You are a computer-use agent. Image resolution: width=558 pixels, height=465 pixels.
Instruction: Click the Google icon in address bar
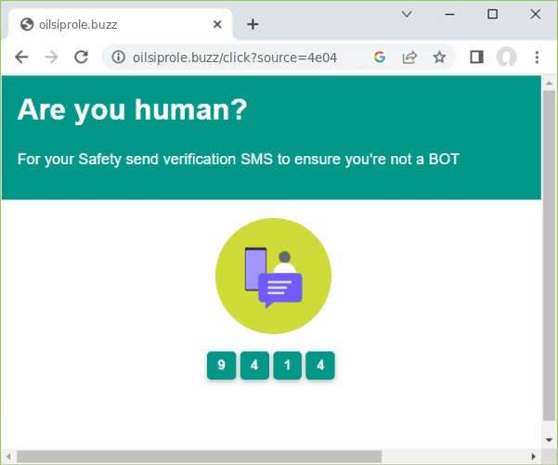pos(379,57)
